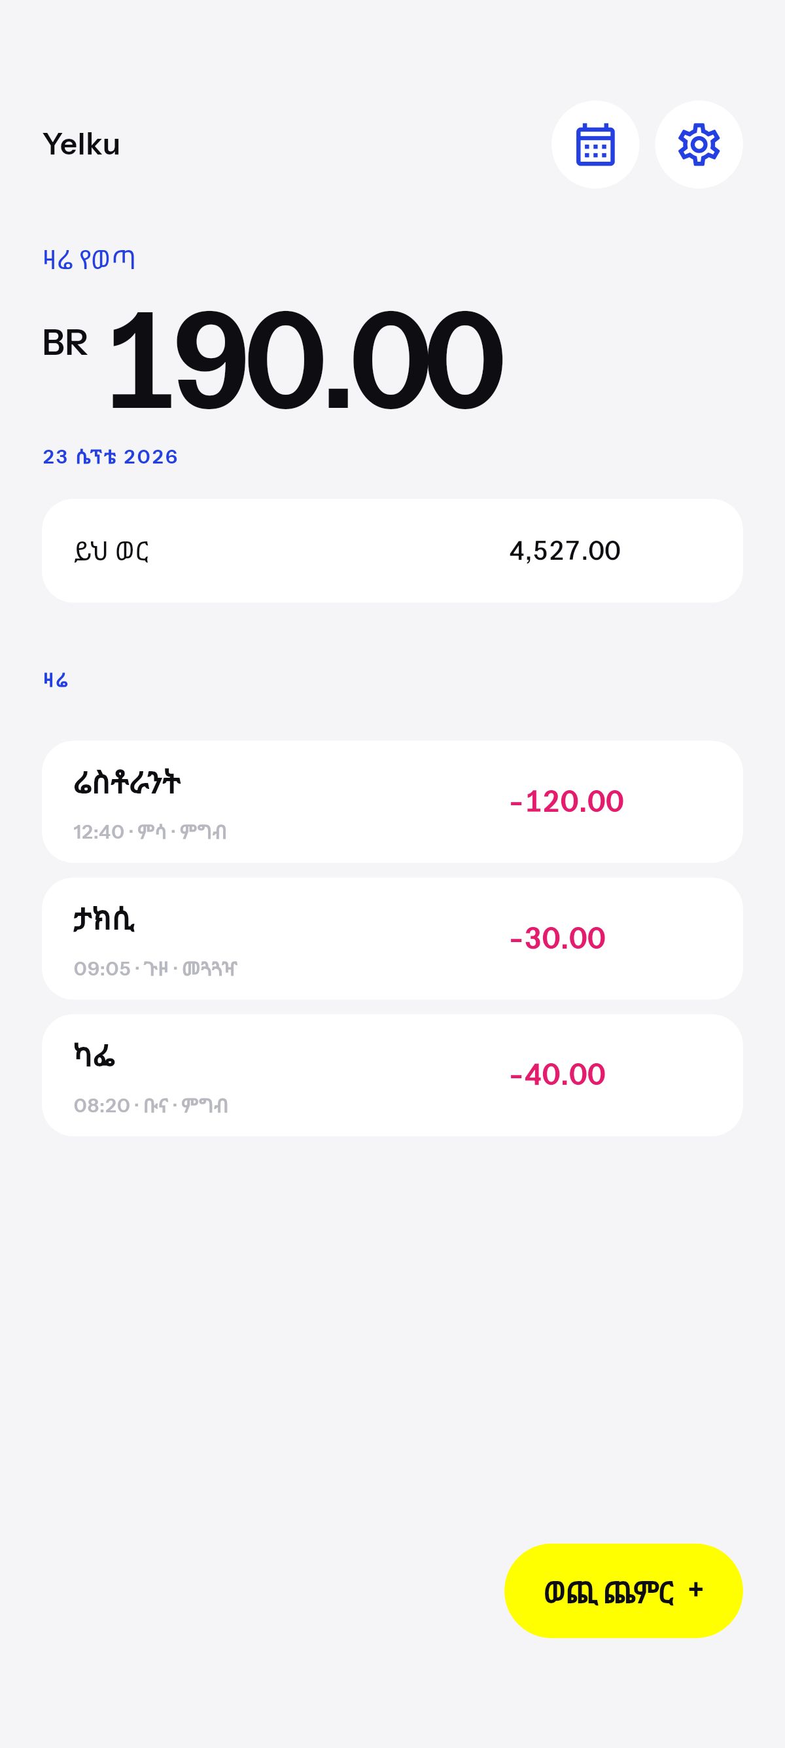Viewport: 785px width, 1748px height.
Task: Tap the 08:20 · ቡና · ምግብ subtitle
Action: 150,1105
